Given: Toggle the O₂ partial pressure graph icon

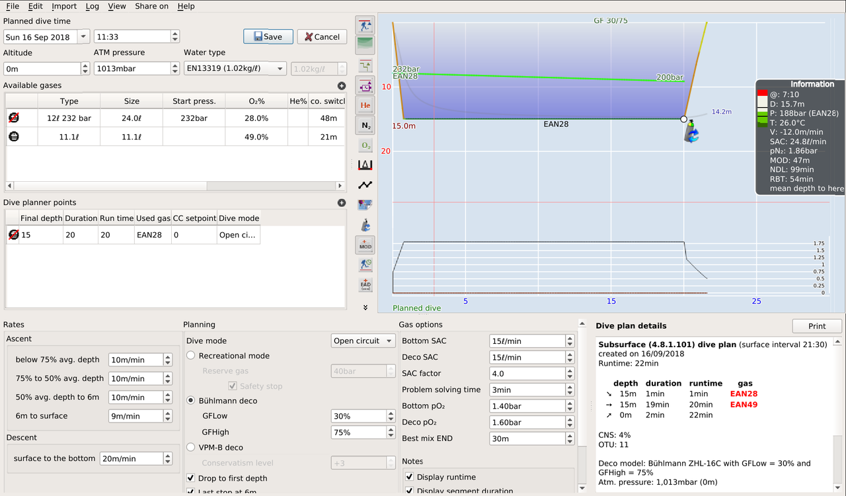Looking at the screenshot, I should [x=365, y=145].
